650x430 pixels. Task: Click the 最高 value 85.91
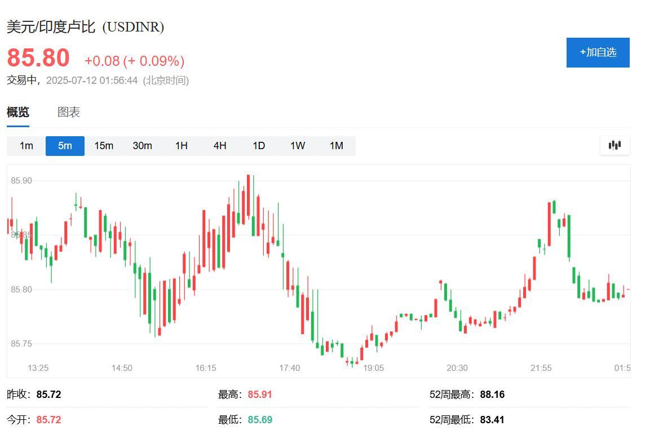260,395
